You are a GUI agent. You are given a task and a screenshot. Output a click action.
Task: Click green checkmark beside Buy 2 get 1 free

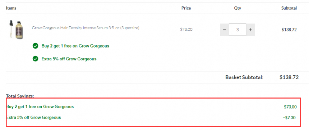point(35,46)
